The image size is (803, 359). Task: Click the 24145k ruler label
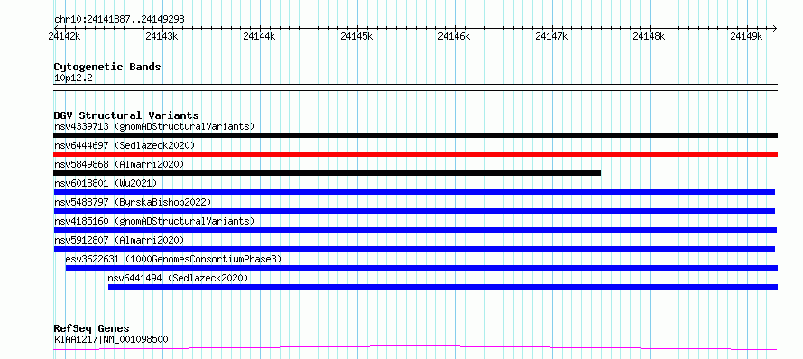coord(356,36)
